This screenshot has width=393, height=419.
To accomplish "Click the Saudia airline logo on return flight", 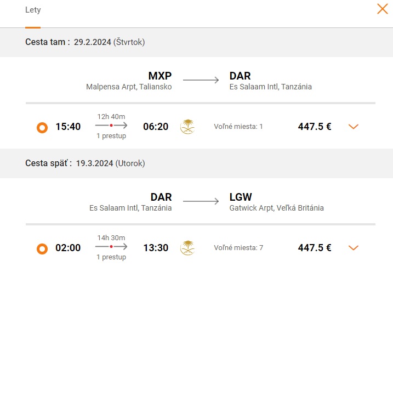I will pos(187,248).
